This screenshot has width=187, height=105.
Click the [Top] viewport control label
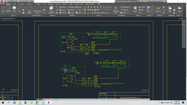click(4, 19)
